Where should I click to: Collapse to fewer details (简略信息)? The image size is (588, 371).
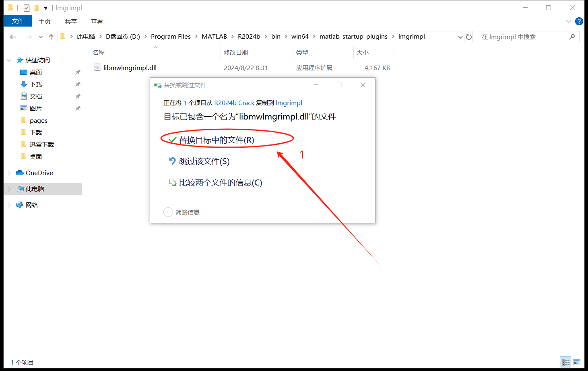tap(182, 212)
